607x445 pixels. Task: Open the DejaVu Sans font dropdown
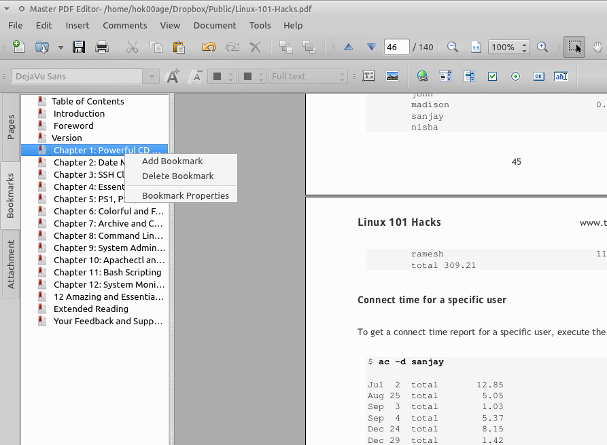(150, 76)
